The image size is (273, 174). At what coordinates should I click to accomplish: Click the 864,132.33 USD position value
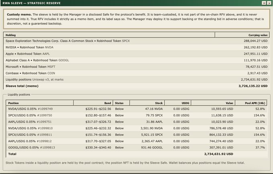[221, 135]
